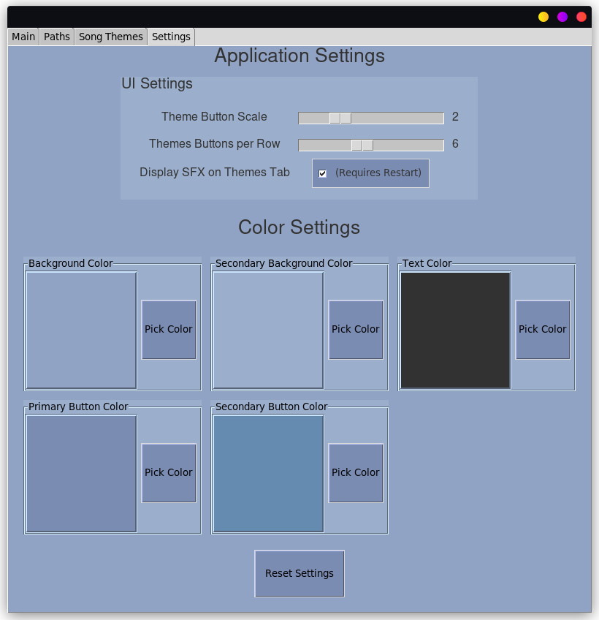This screenshot has width=599, height=620.
Task: Click the Settings tab
Action: tap(171, 37)
